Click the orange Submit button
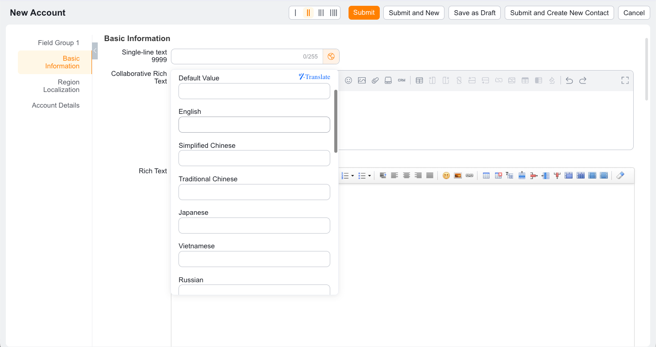This screenshot has width=656, height=347. (x=364, y=13)
